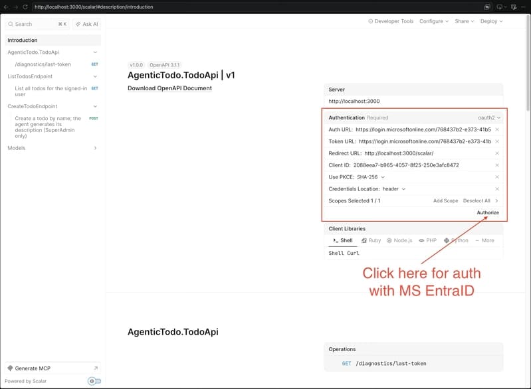Open List all todos for signed-in user

(53, 92)
